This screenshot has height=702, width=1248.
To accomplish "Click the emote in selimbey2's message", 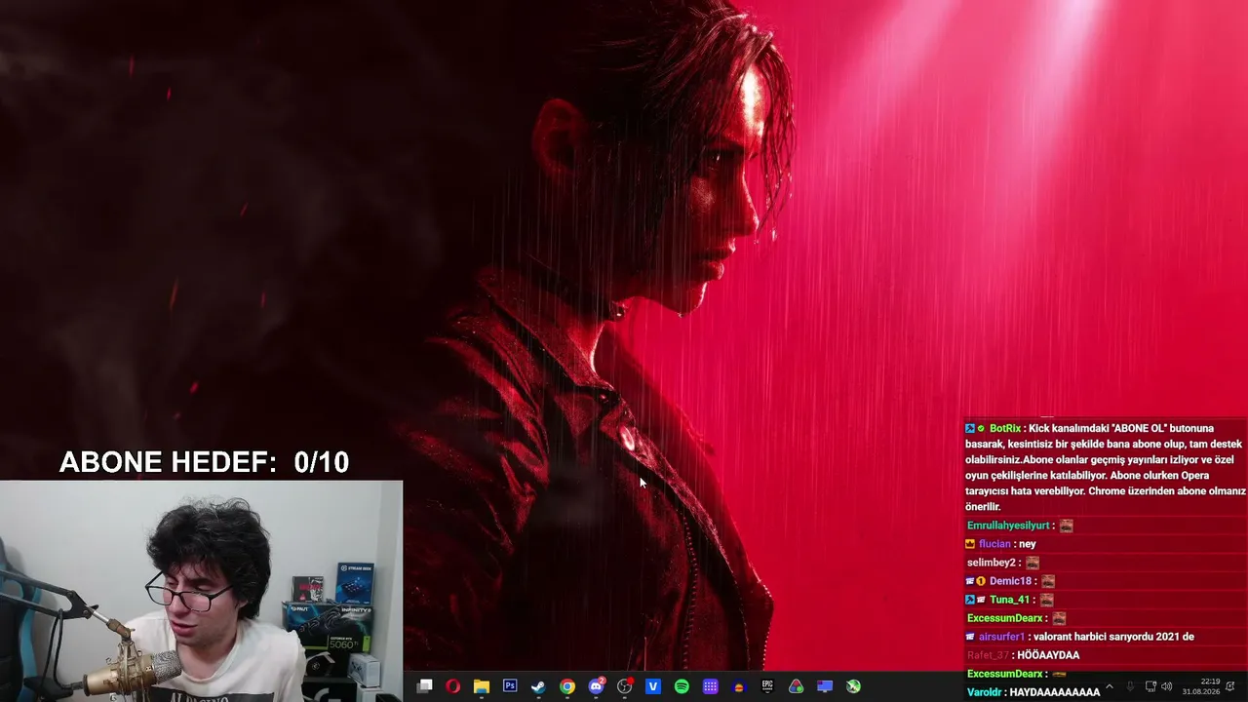I will pos(1033,563).
